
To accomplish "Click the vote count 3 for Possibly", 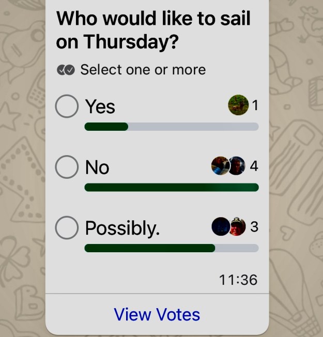I will [x=254, y=227].
